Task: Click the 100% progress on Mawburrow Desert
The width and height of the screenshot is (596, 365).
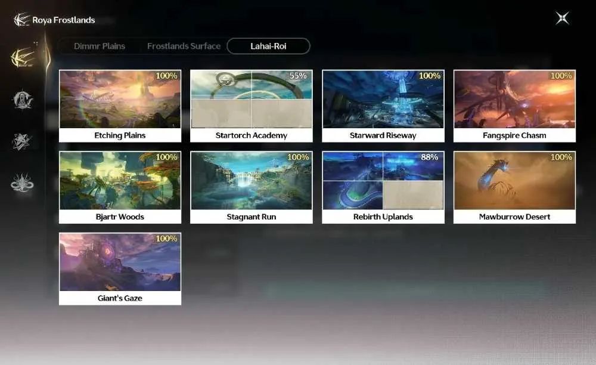Action: coord(561,157)
